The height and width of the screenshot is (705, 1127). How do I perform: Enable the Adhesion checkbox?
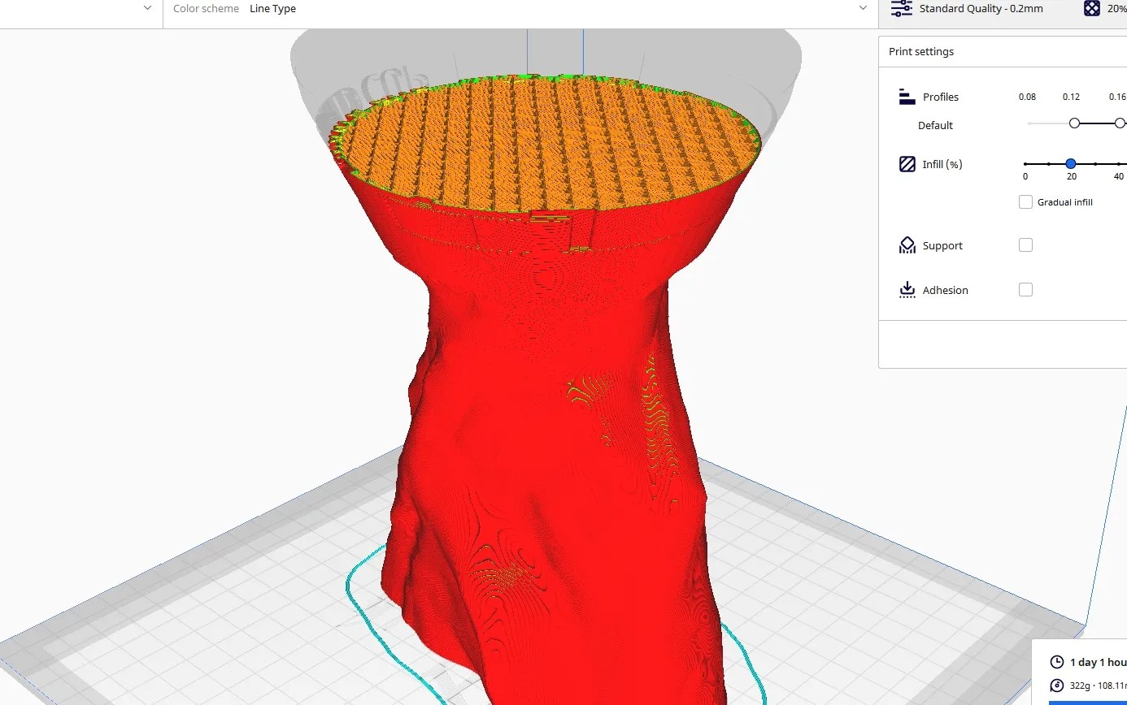[x=1025, y=289]
